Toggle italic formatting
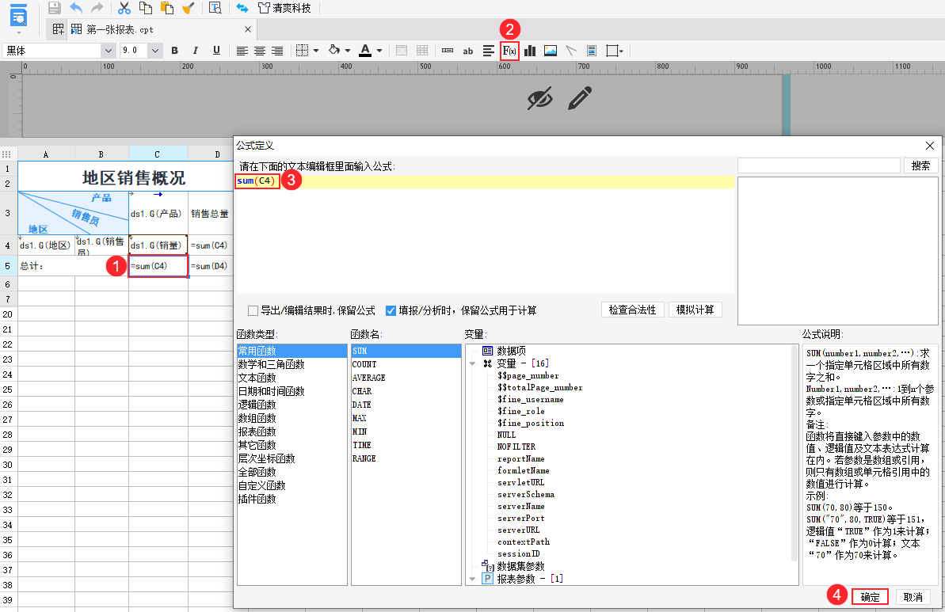Image resolution: width=945 pixels, height=612 pixels. tap(196, 51)
